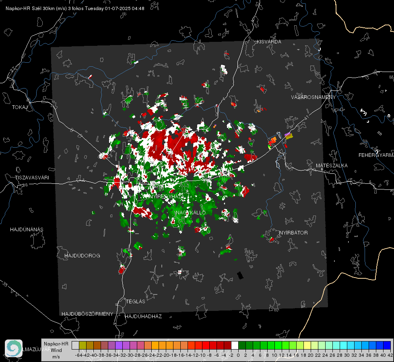The height and width of the screenshot is (362, 394).
Task: Click the Napkor-HR legend title
Action: pos(56,344)
